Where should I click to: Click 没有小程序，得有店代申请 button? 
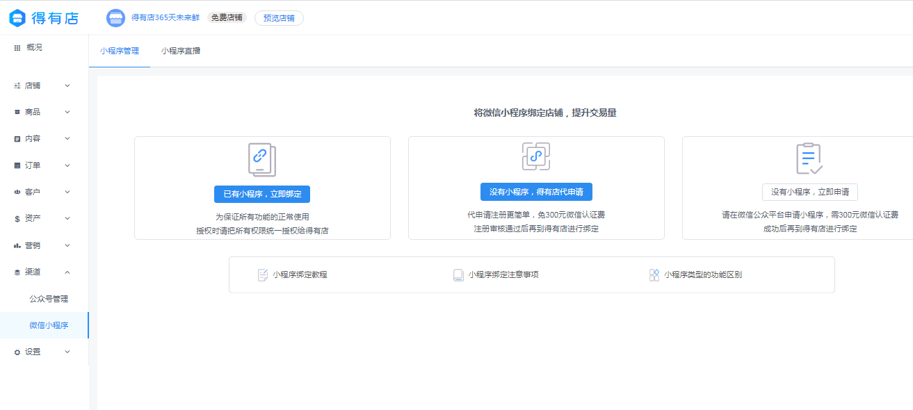point(536,192)
